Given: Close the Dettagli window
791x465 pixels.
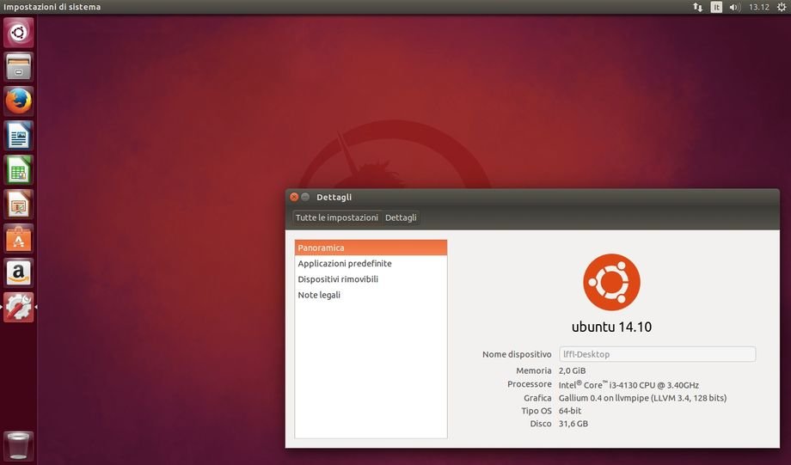Looking at the screenshot, I should click(294, 197).
